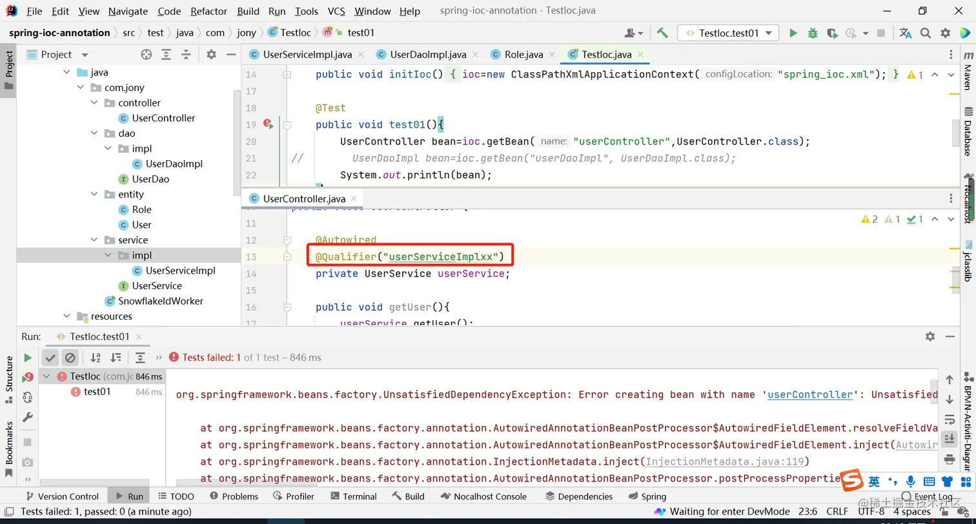Switch to the Role.java tab
The width and height of the screenshot is (976, 524).
(x=524, y=55)
